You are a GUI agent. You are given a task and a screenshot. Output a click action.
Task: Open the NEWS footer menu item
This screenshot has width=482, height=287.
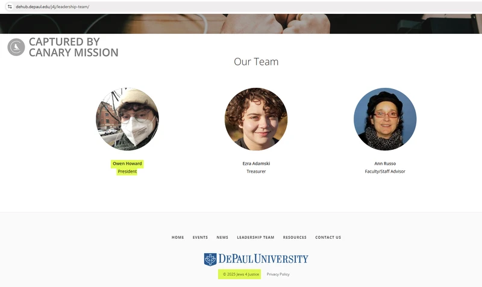coord(222,237)
